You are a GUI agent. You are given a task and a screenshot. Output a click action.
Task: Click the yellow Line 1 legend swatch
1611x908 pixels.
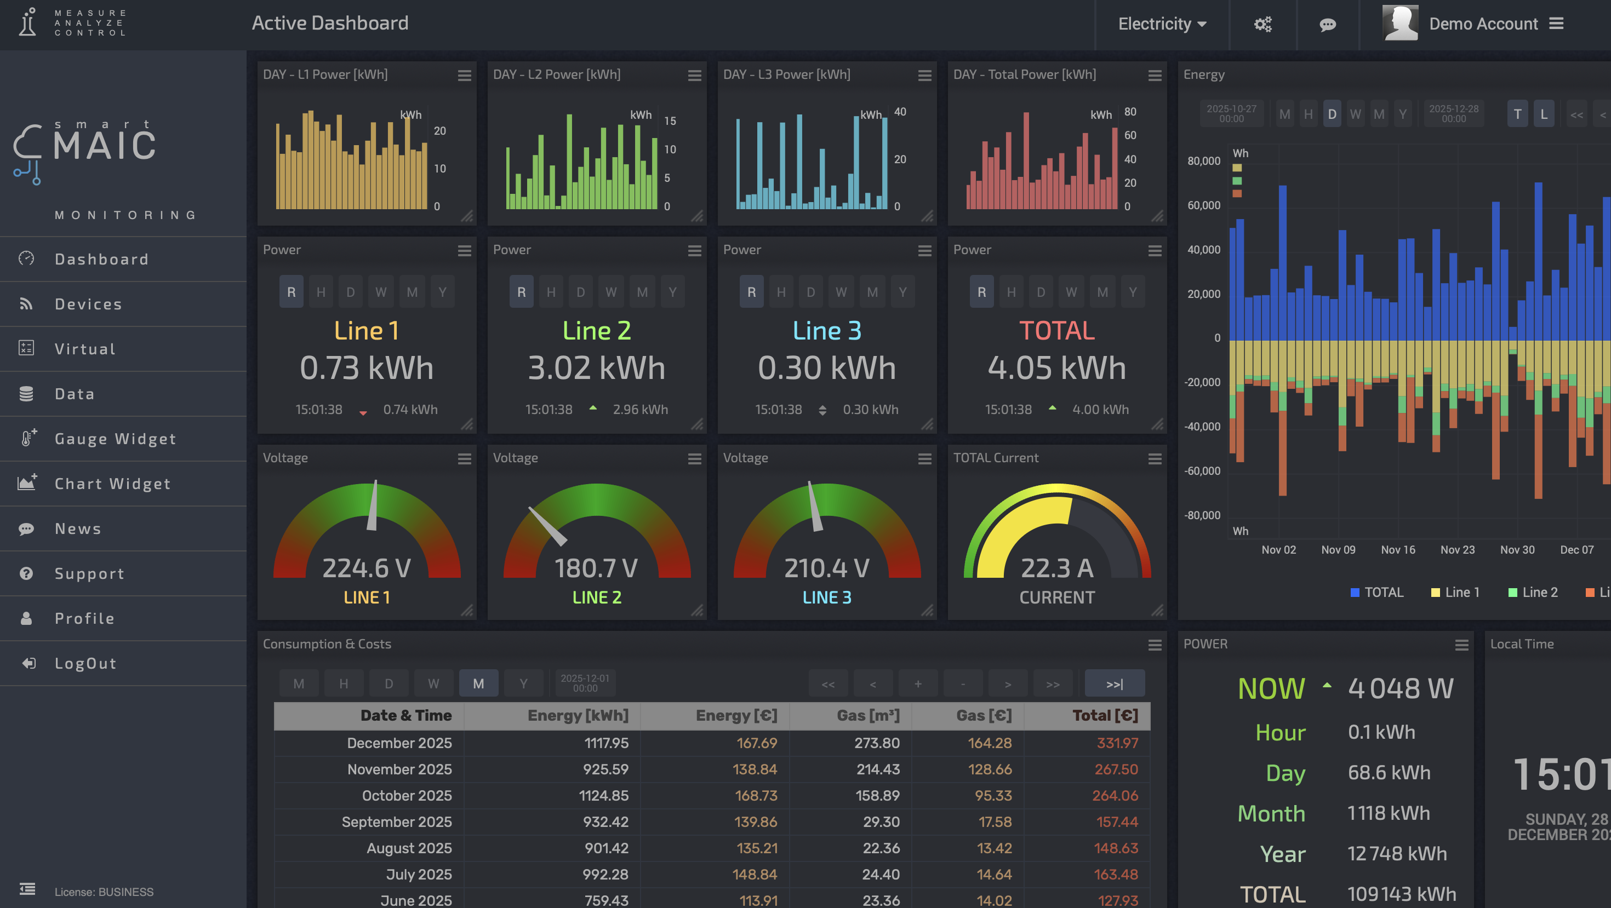[1434, 592]
